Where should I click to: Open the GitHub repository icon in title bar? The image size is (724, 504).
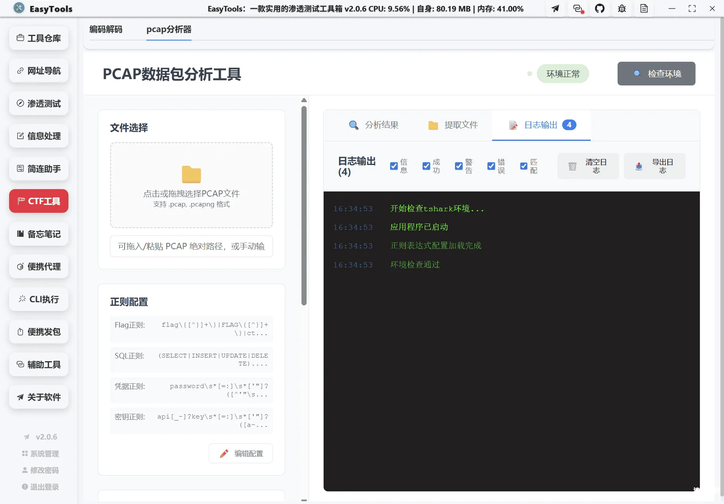600,8
